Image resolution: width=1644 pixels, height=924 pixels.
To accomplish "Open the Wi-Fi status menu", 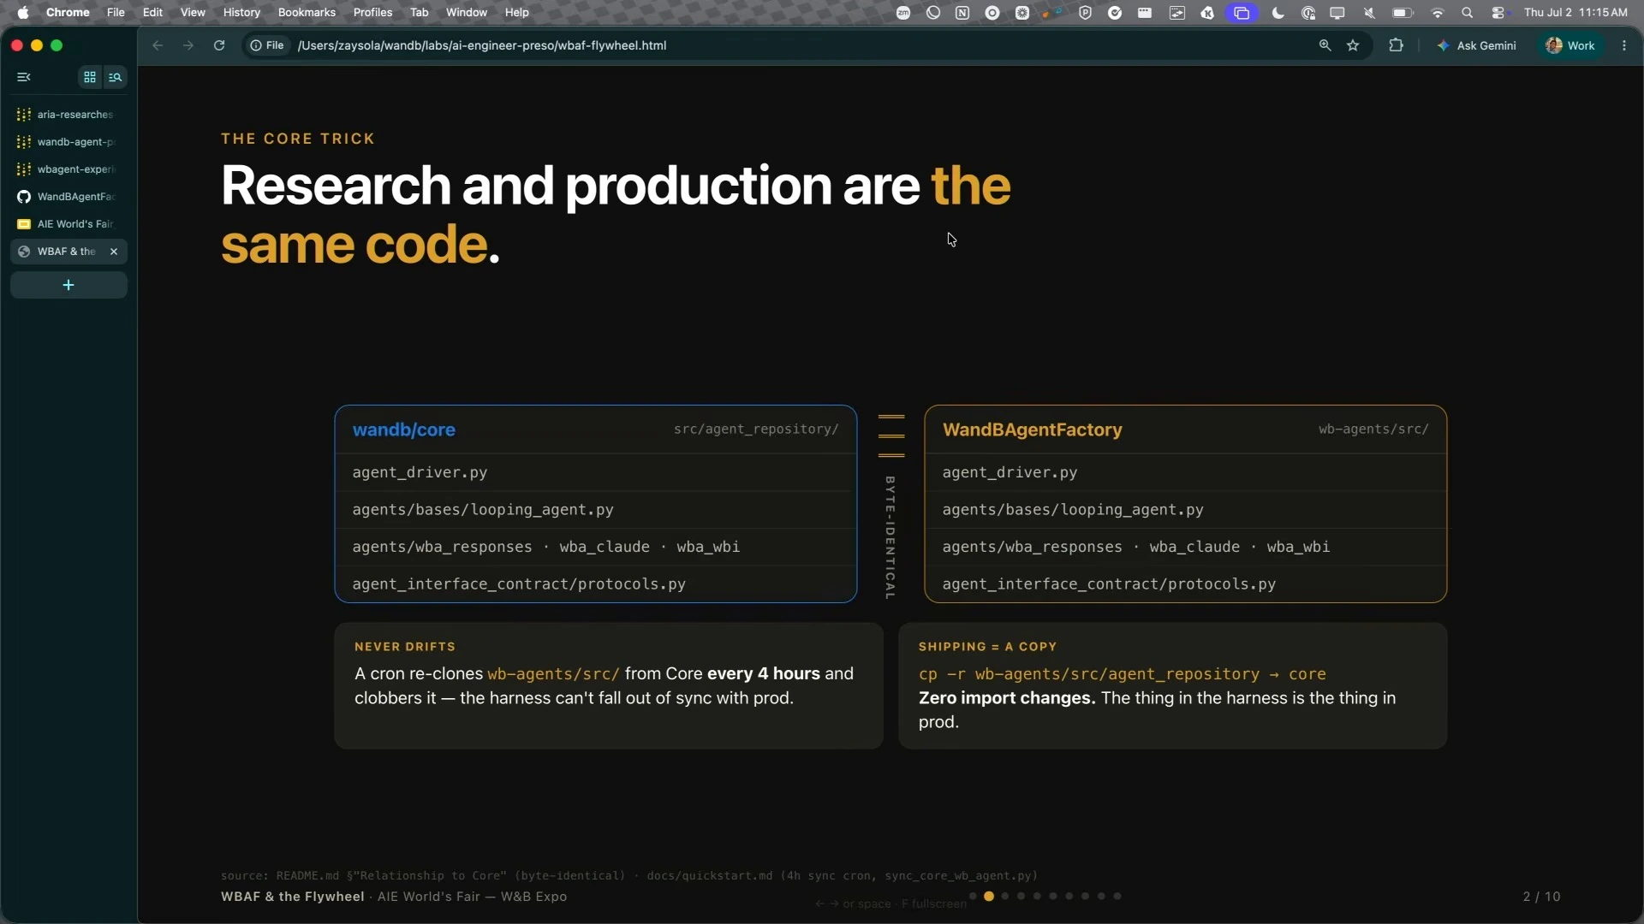I will pyautogui.click(x=1438, y=13).
